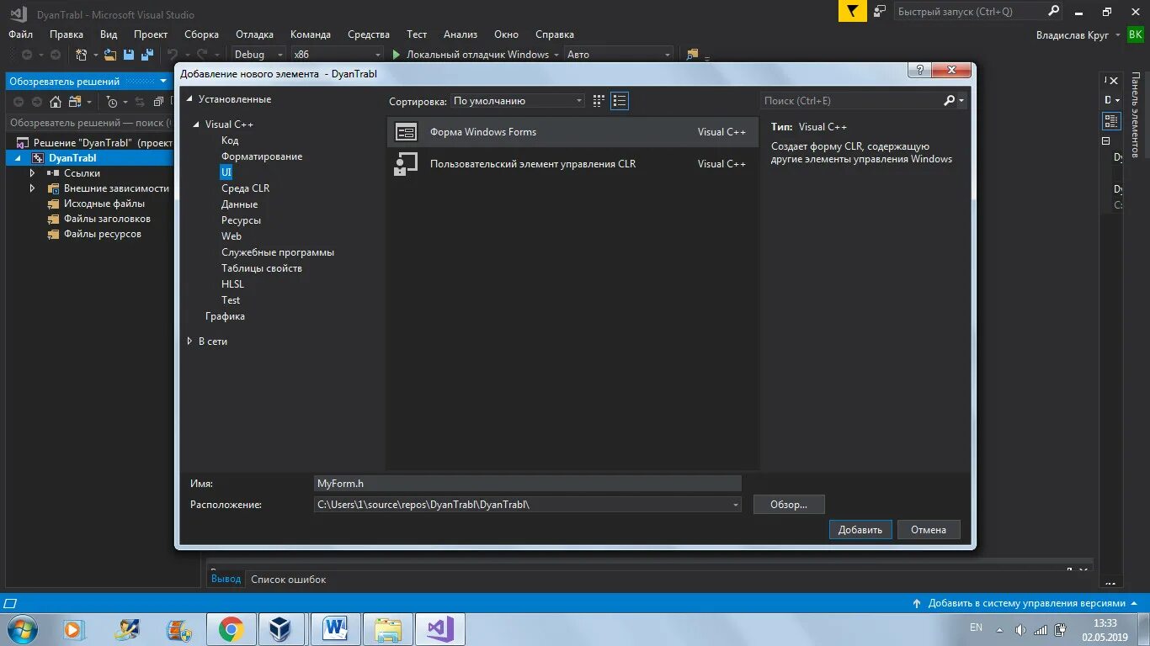Switch to the Вывод tab
1150x646 pixels.
click(x=226, y=580)
